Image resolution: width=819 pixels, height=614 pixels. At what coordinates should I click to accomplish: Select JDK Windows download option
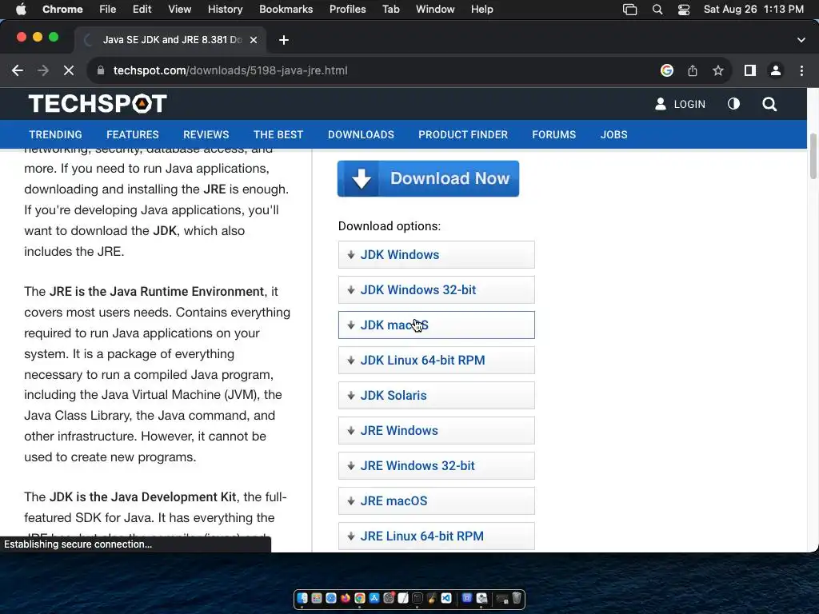tap(436, 255)
